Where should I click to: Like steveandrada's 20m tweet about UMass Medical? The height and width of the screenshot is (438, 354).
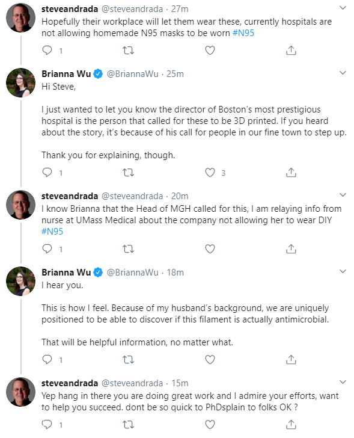tap(210, 248)
